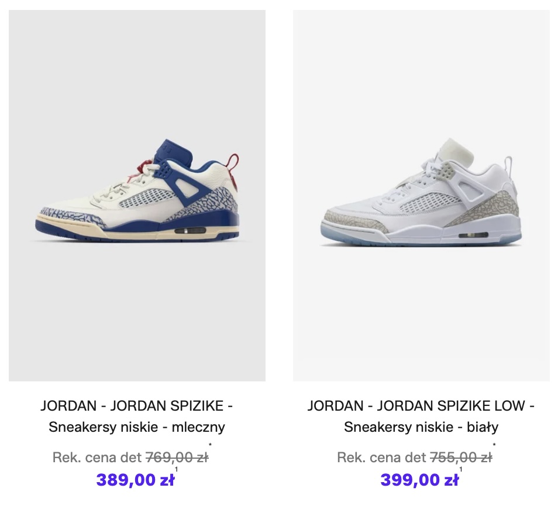Image resolution: width=558 pixels, height=505 pixels.
Task: Click 'Sneakersy niskie - mleczny' text line
Action: coord(137,427)
